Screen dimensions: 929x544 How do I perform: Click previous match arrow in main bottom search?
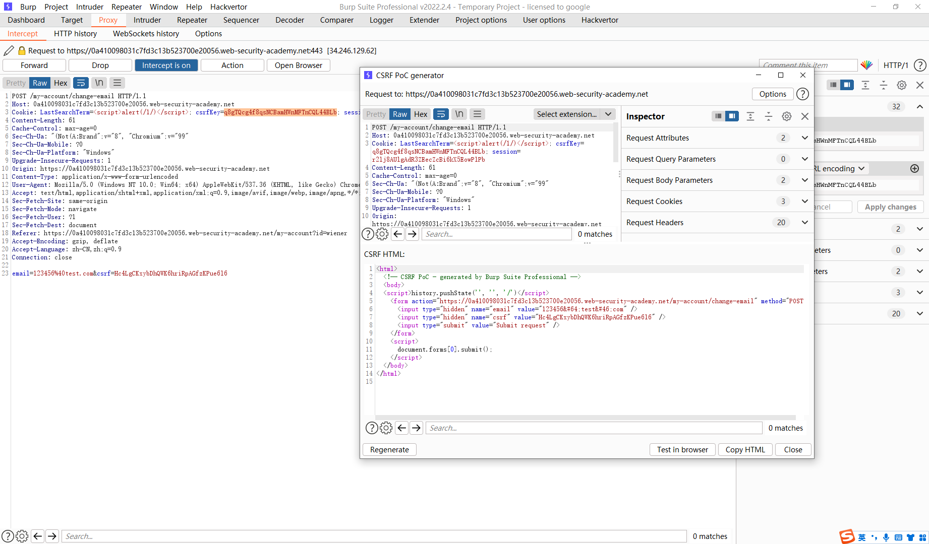(x=38, y=536)
